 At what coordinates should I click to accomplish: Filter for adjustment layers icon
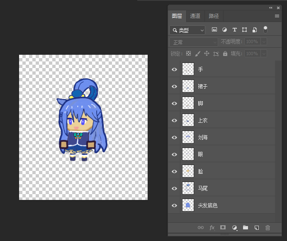point(224,30)
